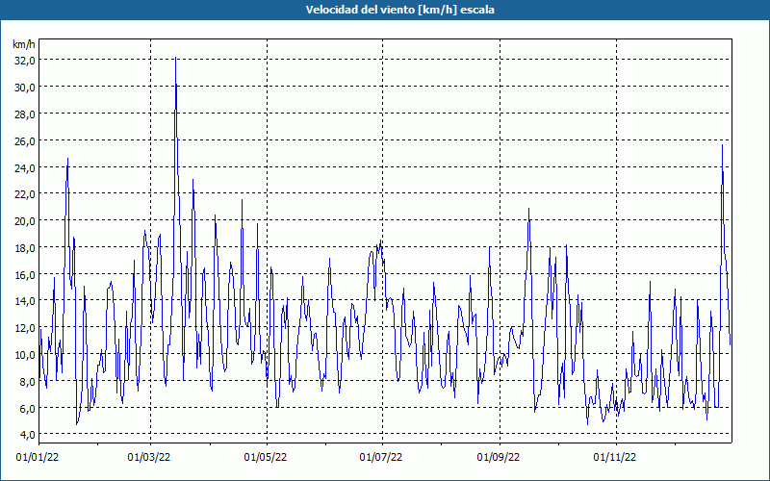Image resolution: width=770 pixels, height=481 pixels.
Task: Select the 10,0 y-axis label
Action: pyautogui.click(x=25, y=355)
